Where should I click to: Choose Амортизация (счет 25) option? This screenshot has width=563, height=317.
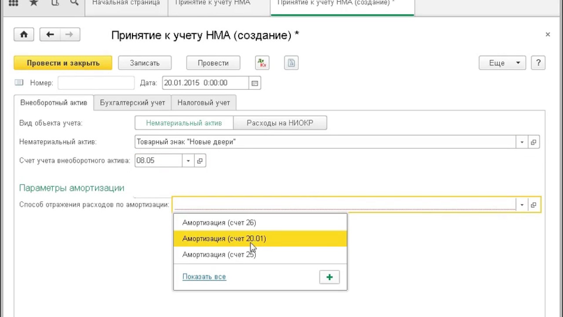260,254
